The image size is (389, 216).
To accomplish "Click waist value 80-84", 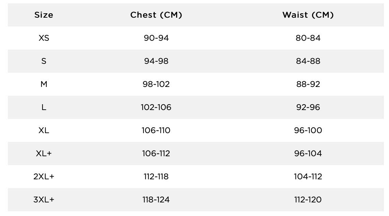I will tap(308, 38).
